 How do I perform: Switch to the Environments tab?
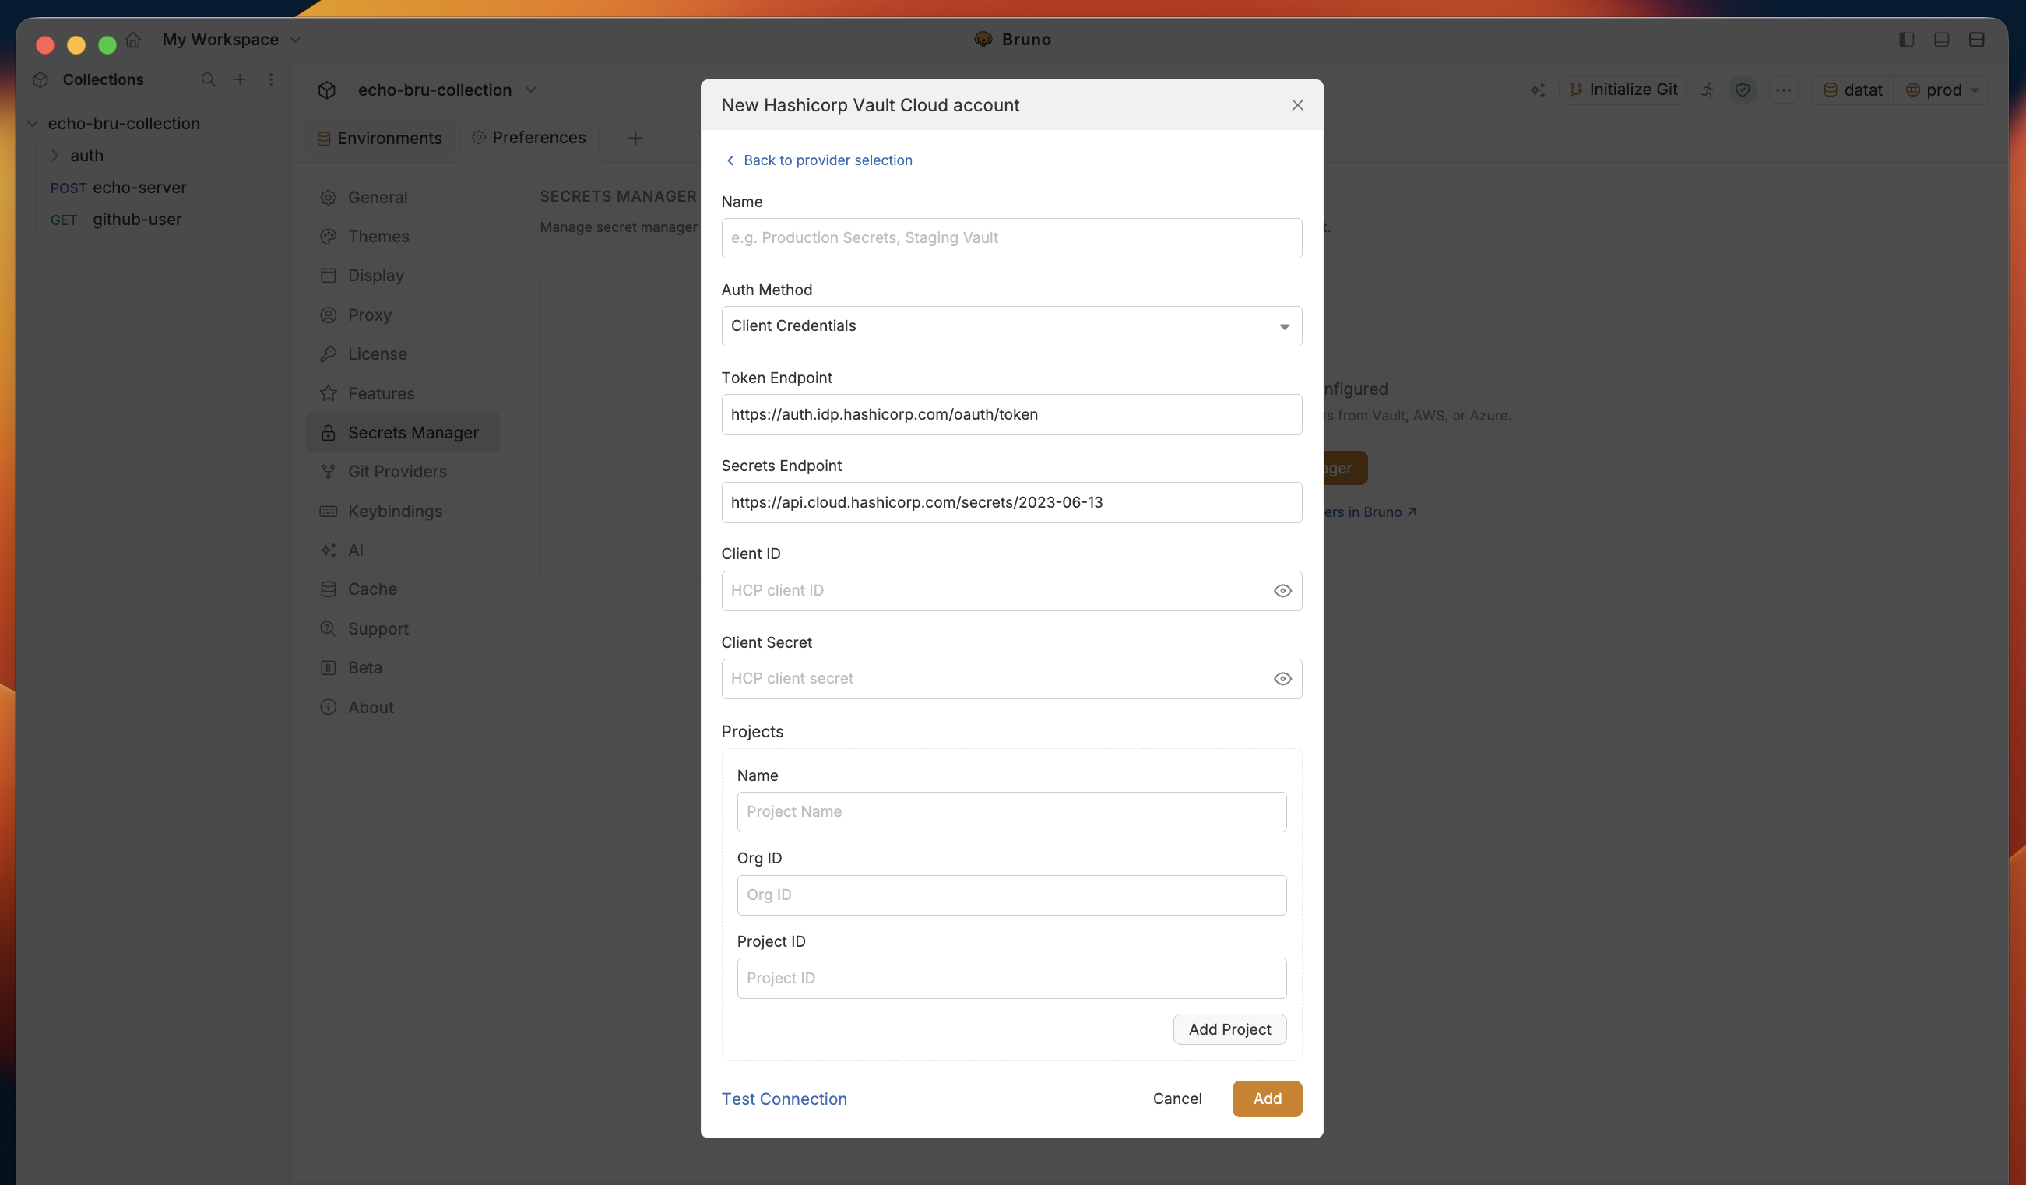379,139
